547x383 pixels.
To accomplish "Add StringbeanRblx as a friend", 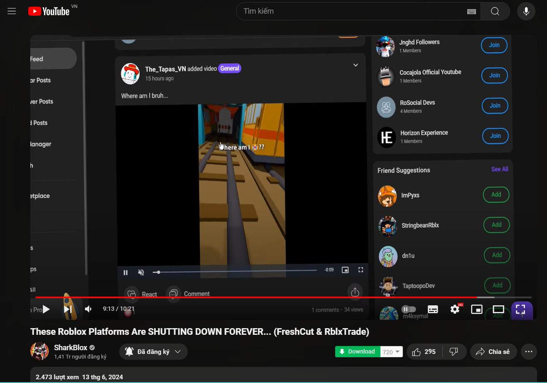I will [x=497, y=225].
